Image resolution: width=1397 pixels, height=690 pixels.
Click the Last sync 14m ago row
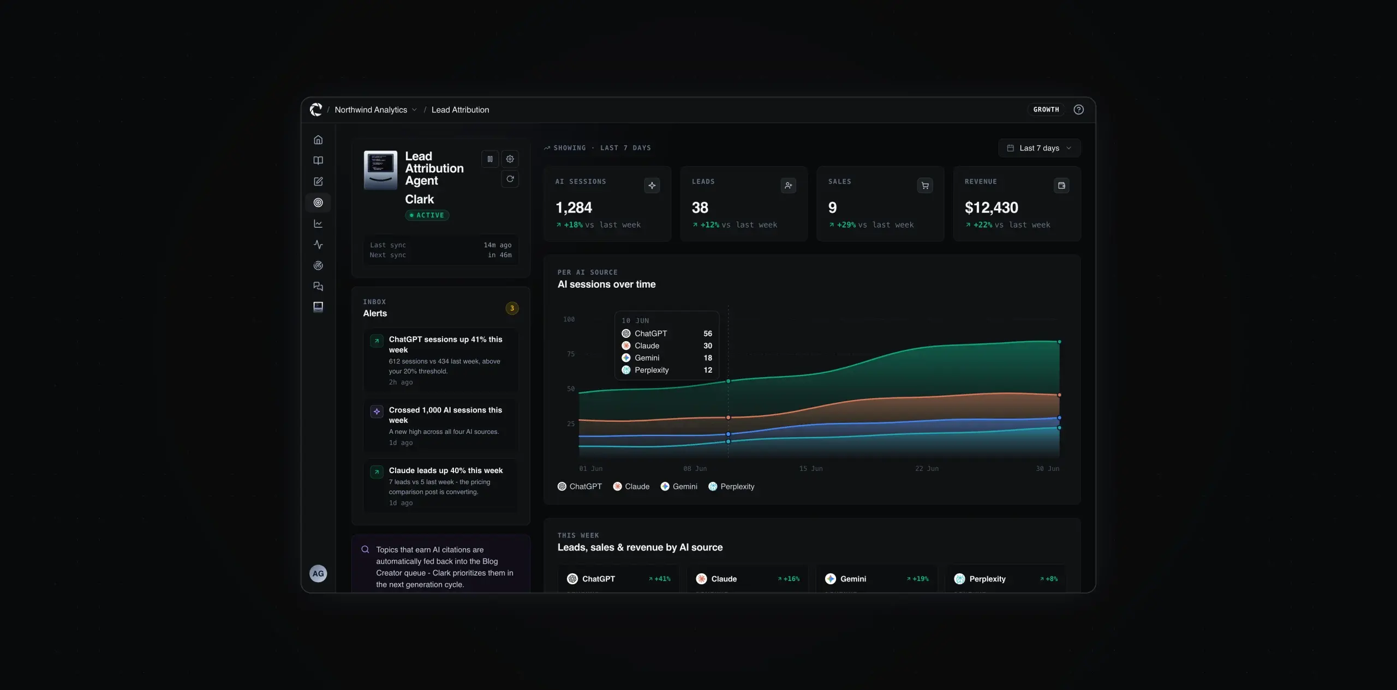pos(440,245)
